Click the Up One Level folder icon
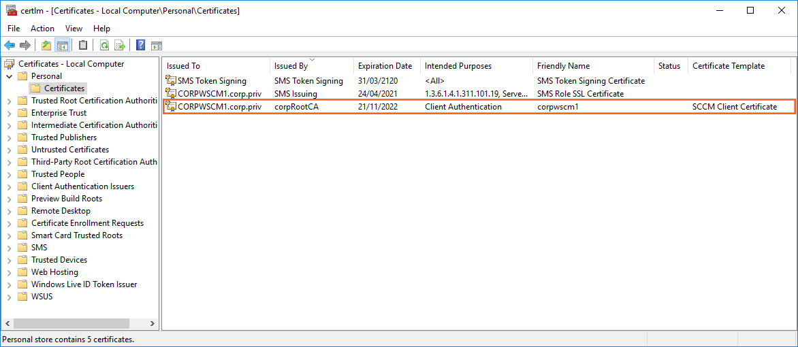The height and width of the screenshot is (347, 798). [x=46, y=46]
